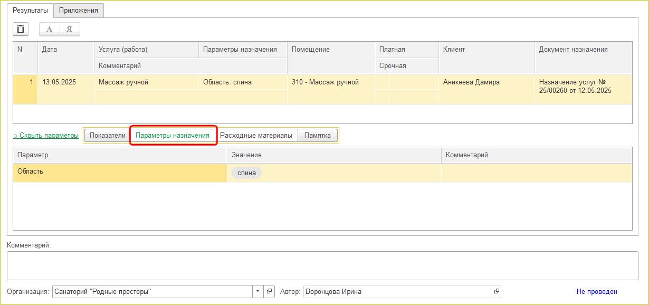Click into the Комментарий text area
The width and height of the screenshot is (649, 305).
[x=322, y=265]
